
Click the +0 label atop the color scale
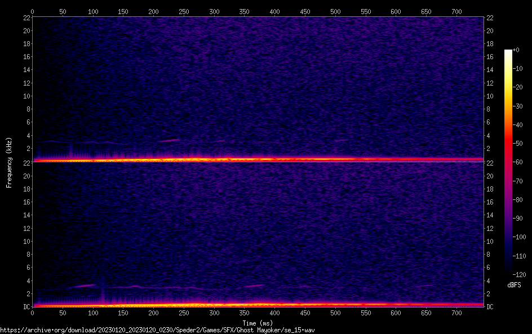(516, 50)
